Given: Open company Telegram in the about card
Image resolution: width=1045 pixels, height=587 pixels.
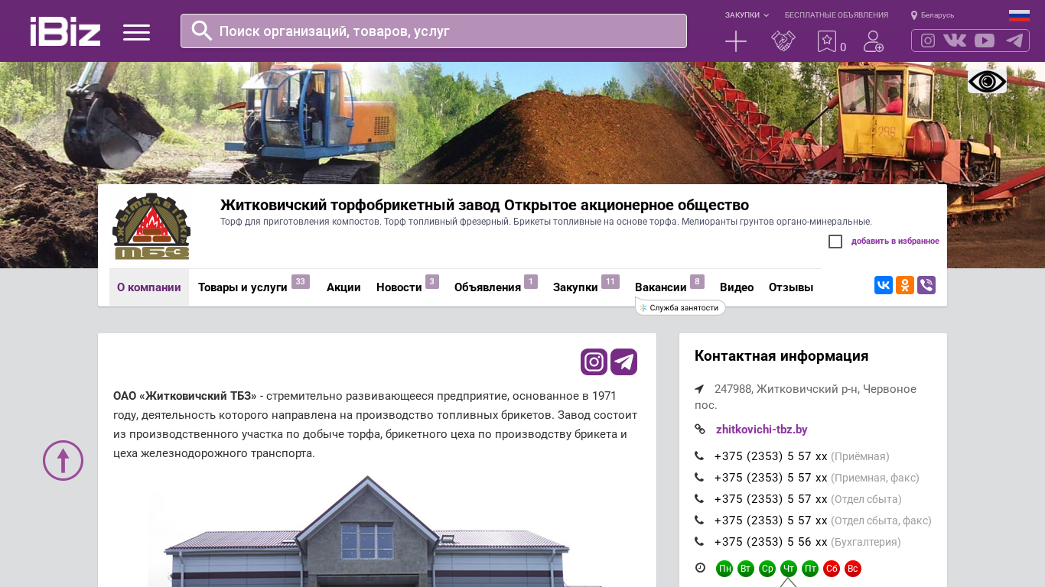Looking at the screenshot, I should (x=624, y=362).
